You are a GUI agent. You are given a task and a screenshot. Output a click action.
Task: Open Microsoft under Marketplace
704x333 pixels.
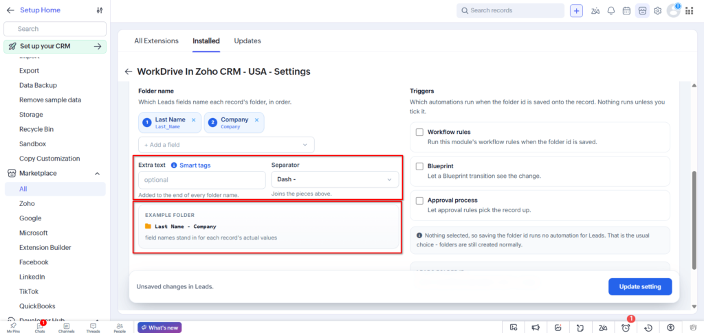click(x=33, y=233)
